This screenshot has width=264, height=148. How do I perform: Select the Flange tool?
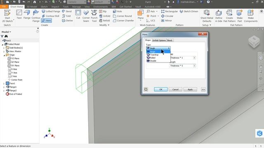click(27, 14)
